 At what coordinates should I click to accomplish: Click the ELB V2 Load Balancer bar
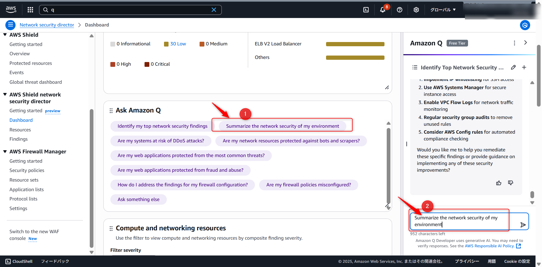coord(355,44)
